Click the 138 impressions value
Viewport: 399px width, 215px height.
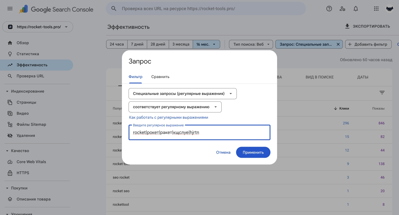coord(382,164)
